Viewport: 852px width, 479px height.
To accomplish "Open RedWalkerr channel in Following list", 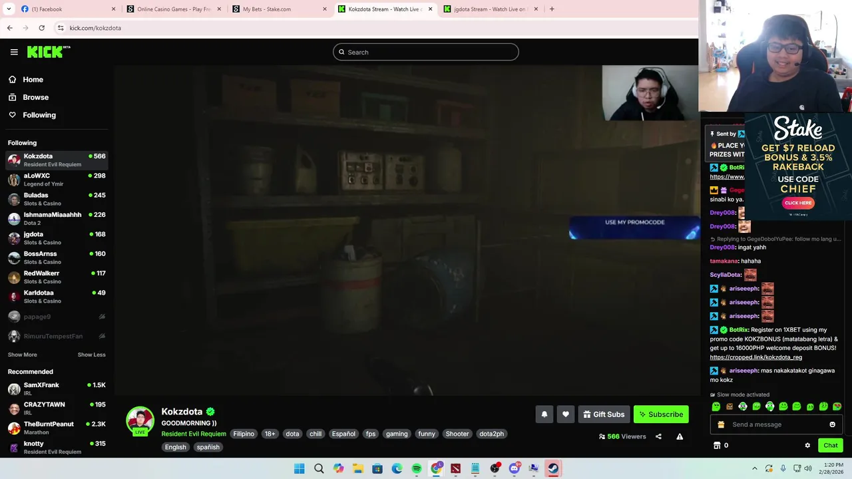I will [57, 277].
